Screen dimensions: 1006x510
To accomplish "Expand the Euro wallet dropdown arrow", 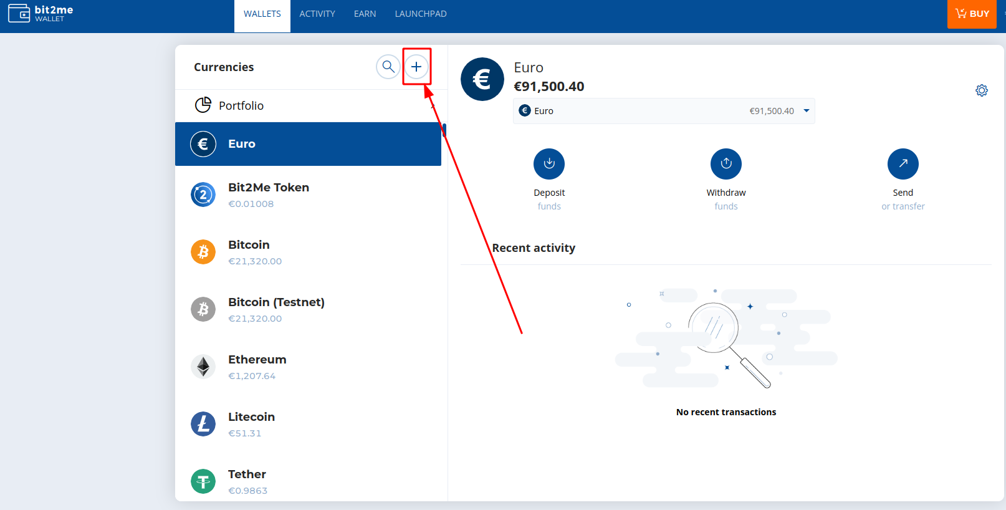I will [x=806, y=111].
